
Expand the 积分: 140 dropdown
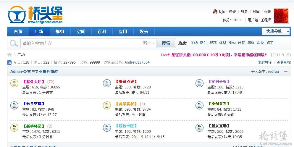point(240,20)
